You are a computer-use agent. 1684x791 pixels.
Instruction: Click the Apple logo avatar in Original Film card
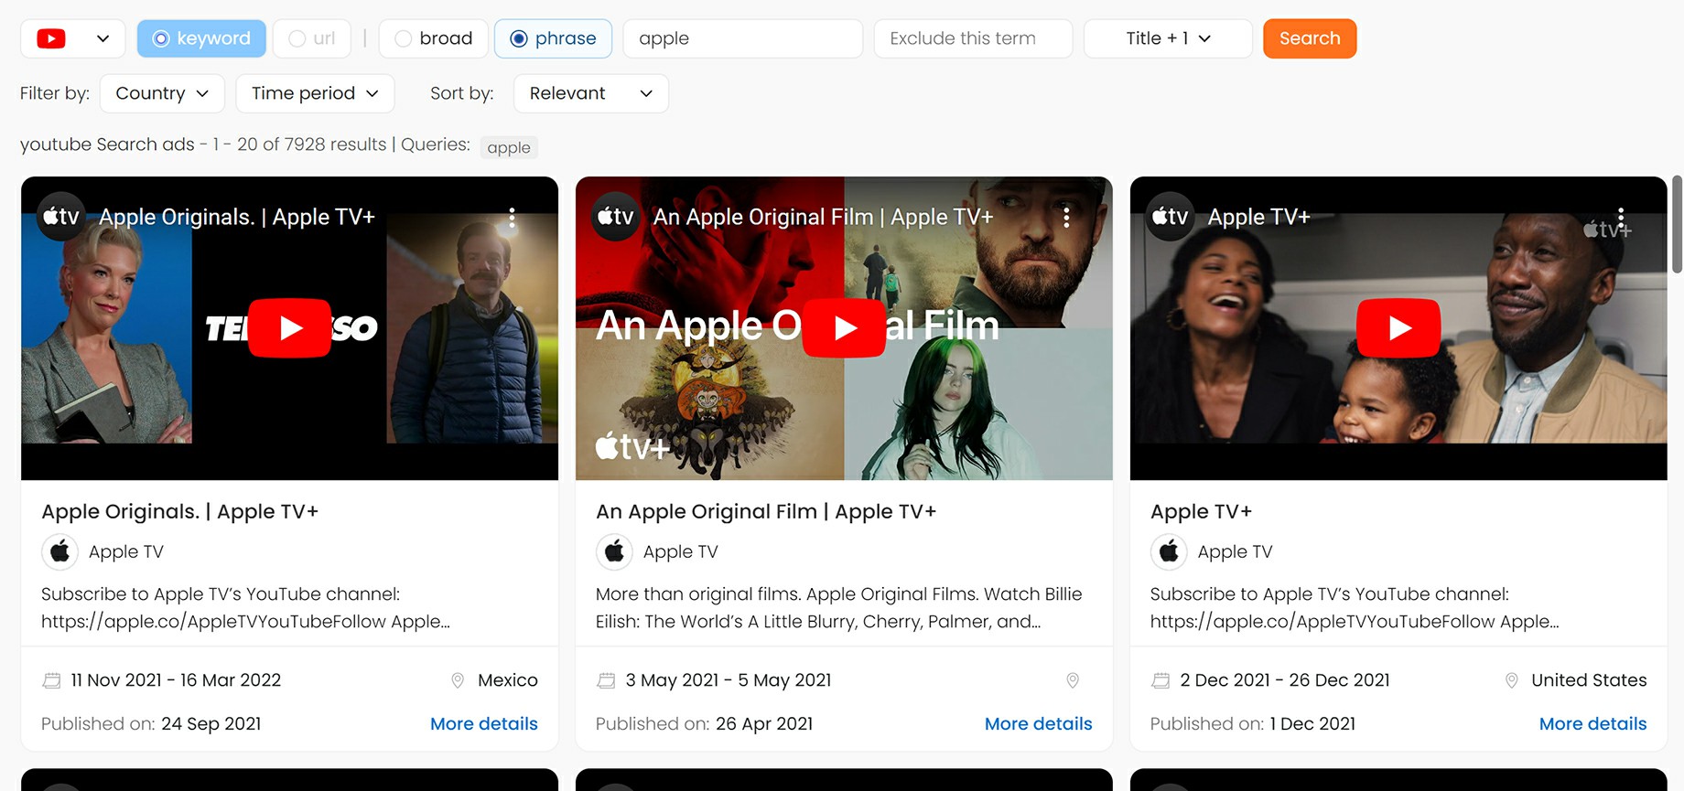tap(614, 551)
